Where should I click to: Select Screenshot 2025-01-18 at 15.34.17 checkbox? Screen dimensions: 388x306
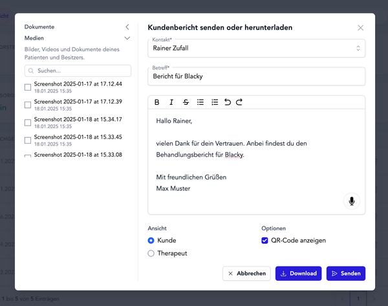tap(27, 122)
